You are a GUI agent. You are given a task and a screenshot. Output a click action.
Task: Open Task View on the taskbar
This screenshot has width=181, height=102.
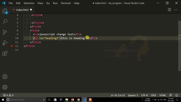tap(49, 99)
